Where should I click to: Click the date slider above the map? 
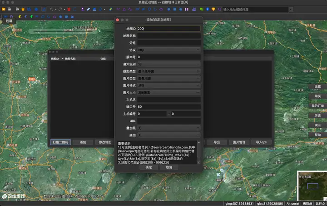[x=63, y=31]
